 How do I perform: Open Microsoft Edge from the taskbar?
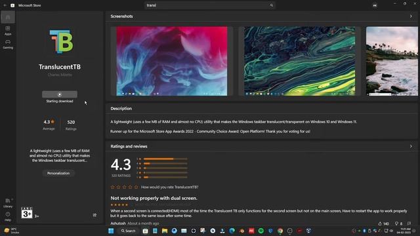pos(232,231)
